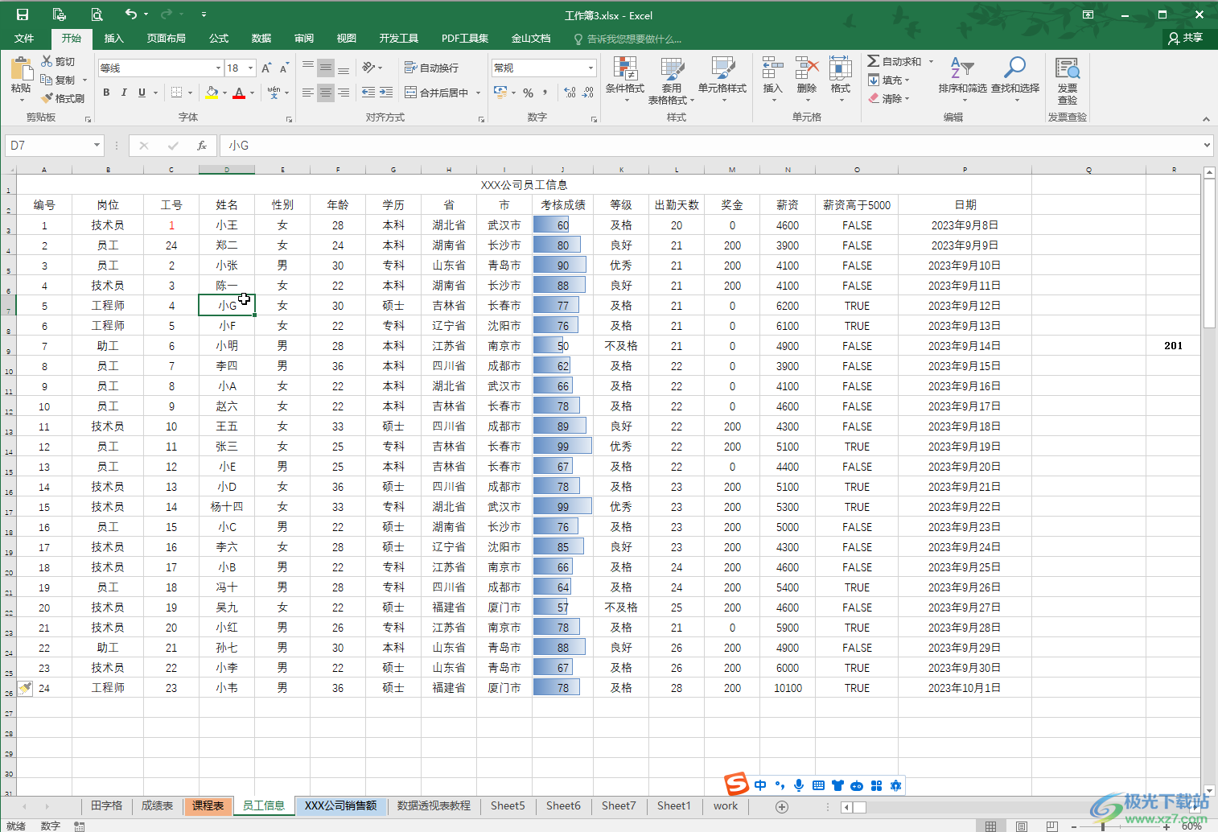
Task: Click the Sort and Filter icon
Action: (962, 68)
